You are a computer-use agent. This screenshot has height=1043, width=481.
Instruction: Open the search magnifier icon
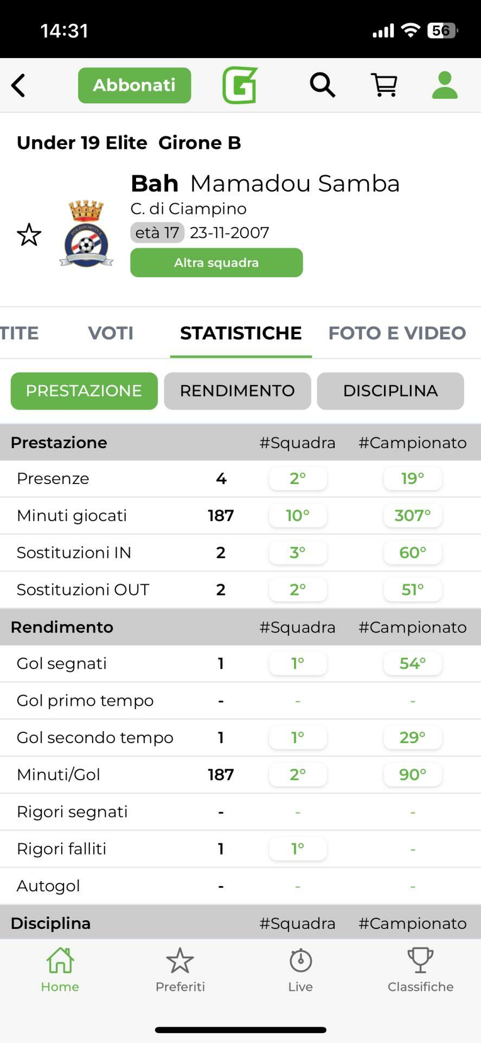322,85
